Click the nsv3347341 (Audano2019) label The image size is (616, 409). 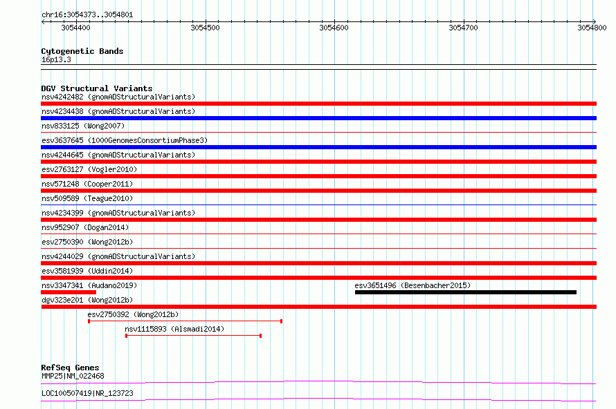(x=89, y=285)
